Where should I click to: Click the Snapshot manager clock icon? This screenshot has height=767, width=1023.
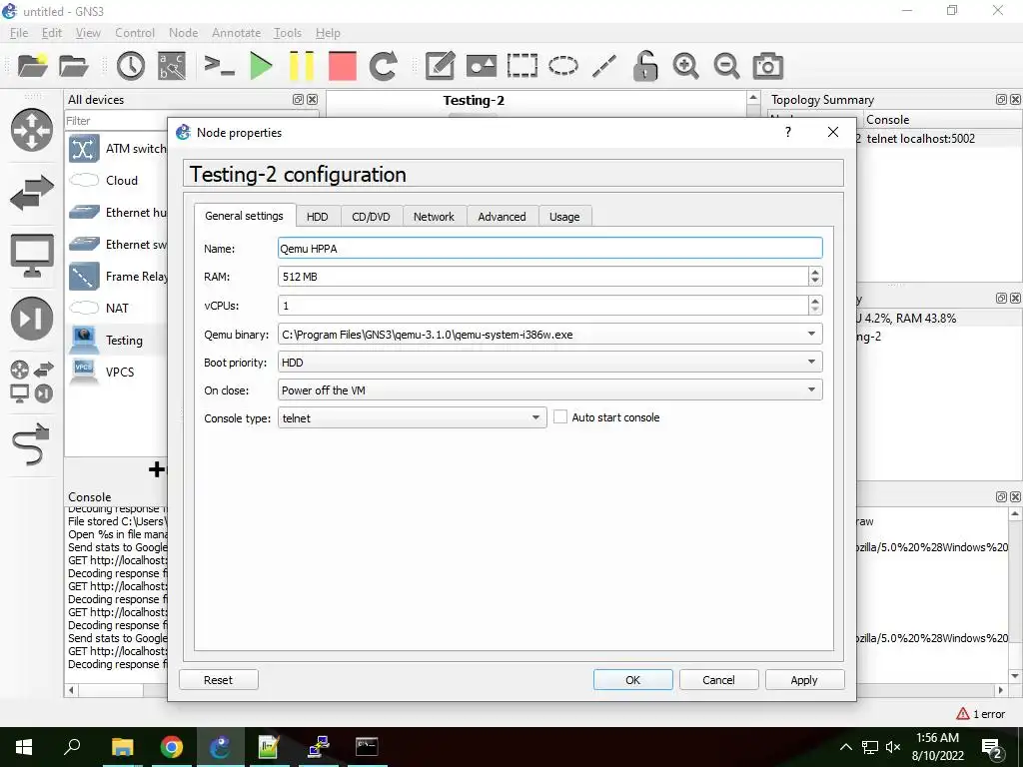131,66
